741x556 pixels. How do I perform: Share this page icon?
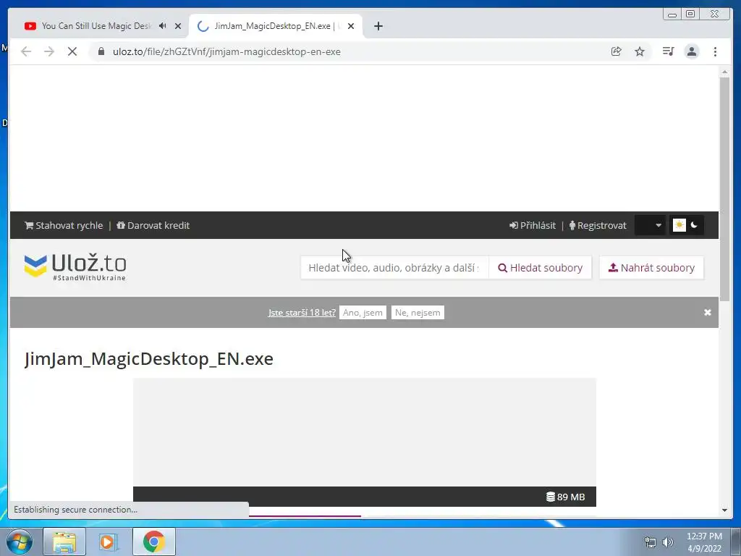coord(616,51)
